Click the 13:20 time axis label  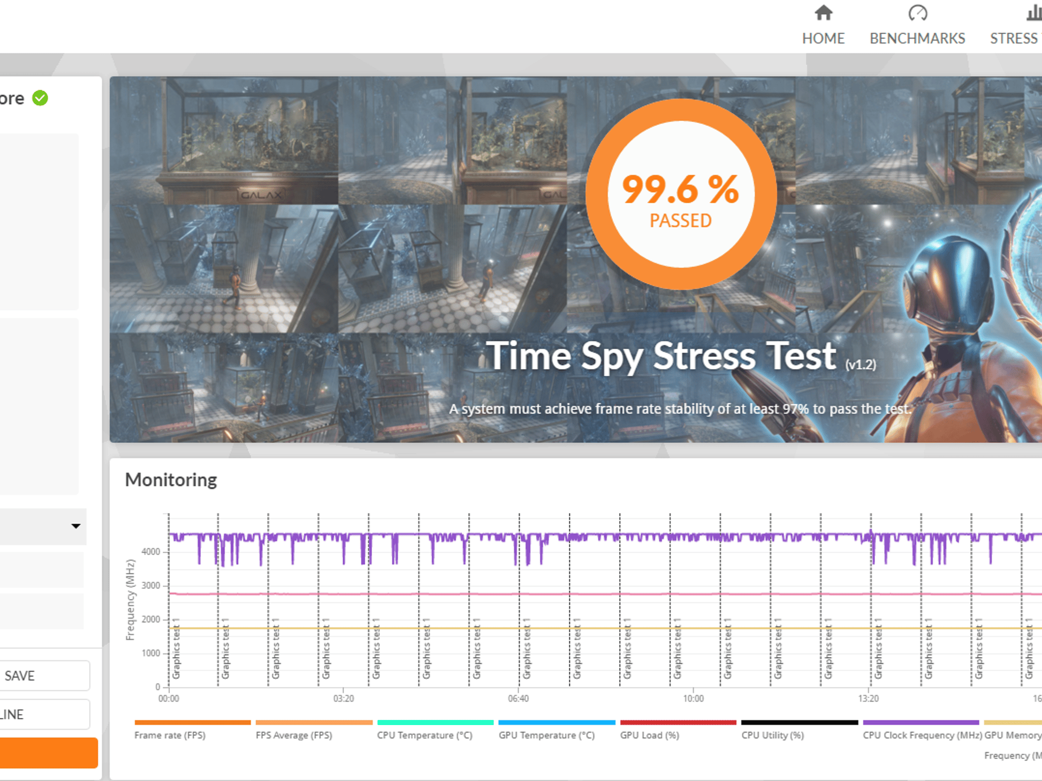[869, 699]
